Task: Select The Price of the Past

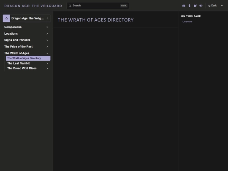Action: tap(18, 46)
